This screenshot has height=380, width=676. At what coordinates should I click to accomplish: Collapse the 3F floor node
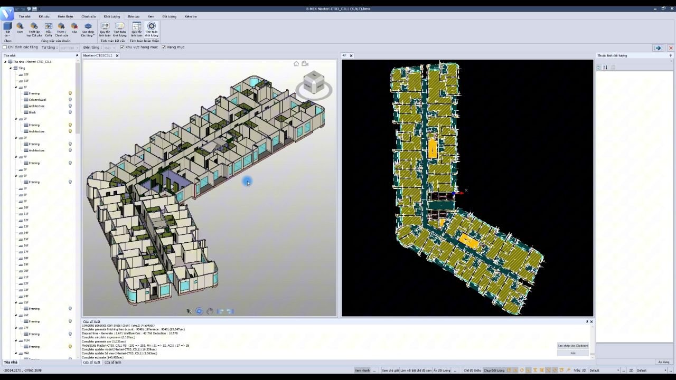(x=16, y=138)
